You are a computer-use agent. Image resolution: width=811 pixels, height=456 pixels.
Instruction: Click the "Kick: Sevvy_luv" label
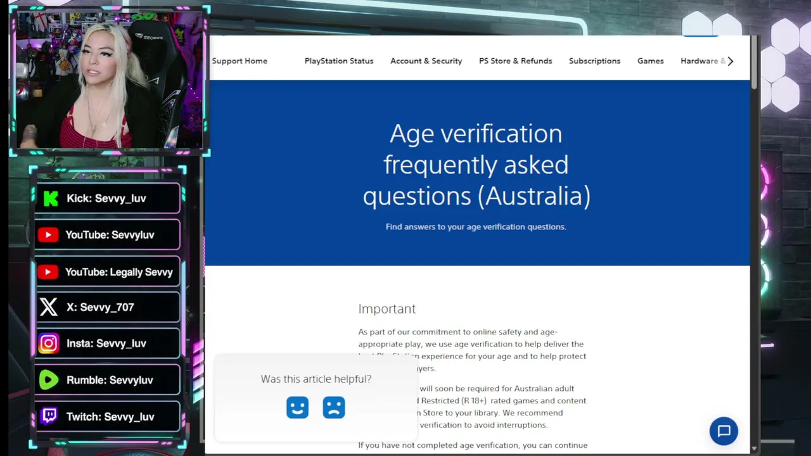[106, 198]
